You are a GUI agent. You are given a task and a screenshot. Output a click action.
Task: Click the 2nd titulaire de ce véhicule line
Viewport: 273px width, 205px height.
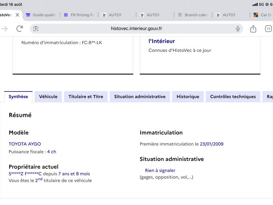[x=50, y=180]
